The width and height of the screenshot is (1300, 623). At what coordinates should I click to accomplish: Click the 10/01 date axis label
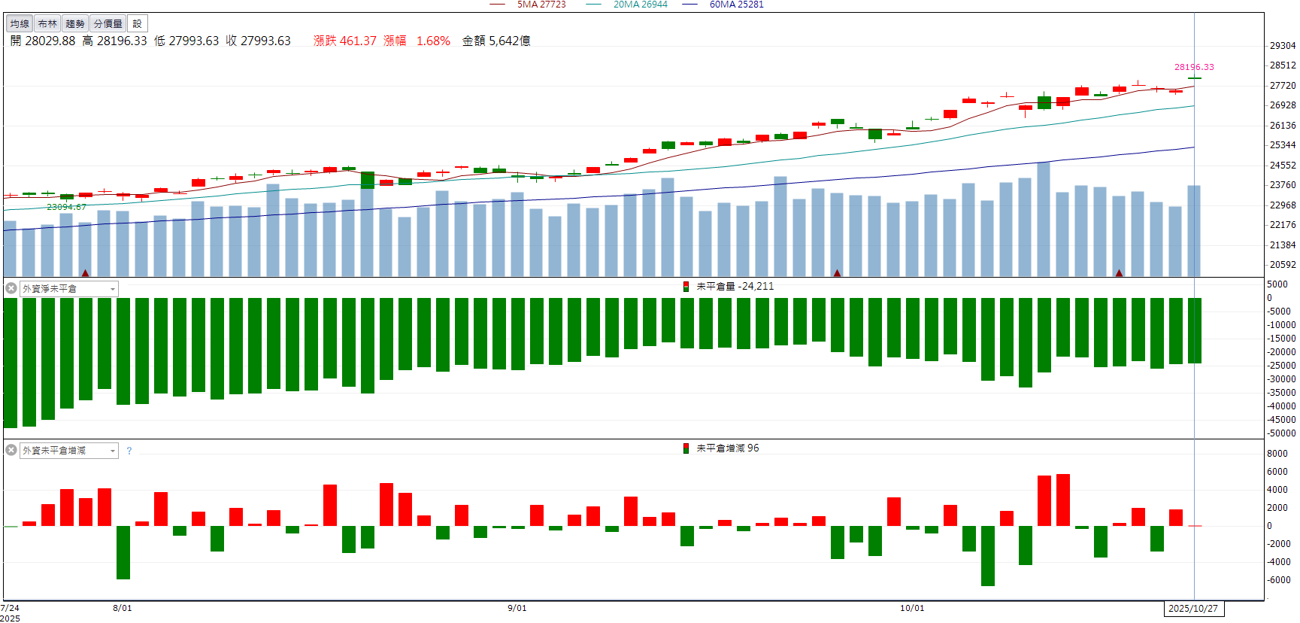coord(912,608)
